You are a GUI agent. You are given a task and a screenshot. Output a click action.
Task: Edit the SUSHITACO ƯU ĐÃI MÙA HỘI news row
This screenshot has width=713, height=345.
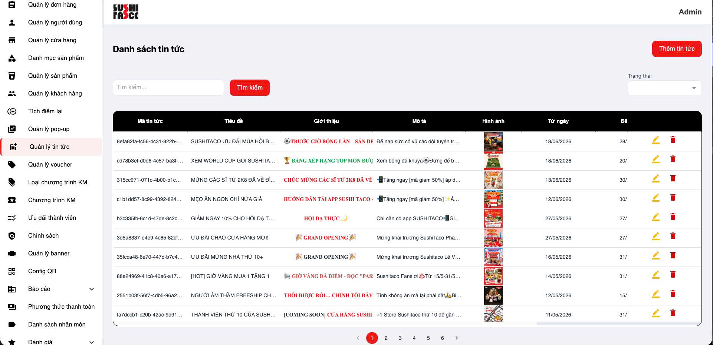coord(656,140)
